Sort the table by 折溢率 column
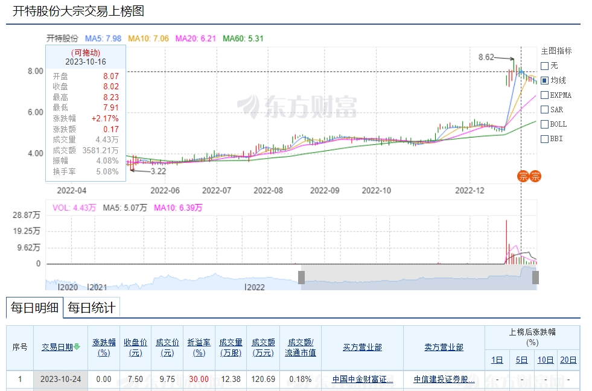The width and height of the screenshot is (592, 391). click(199, 347)
